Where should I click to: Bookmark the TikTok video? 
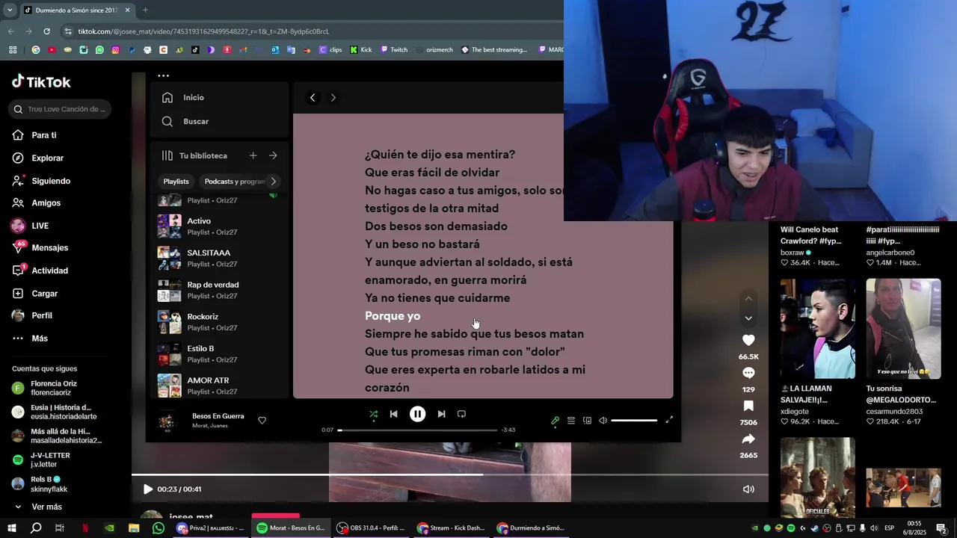point(748,406)
